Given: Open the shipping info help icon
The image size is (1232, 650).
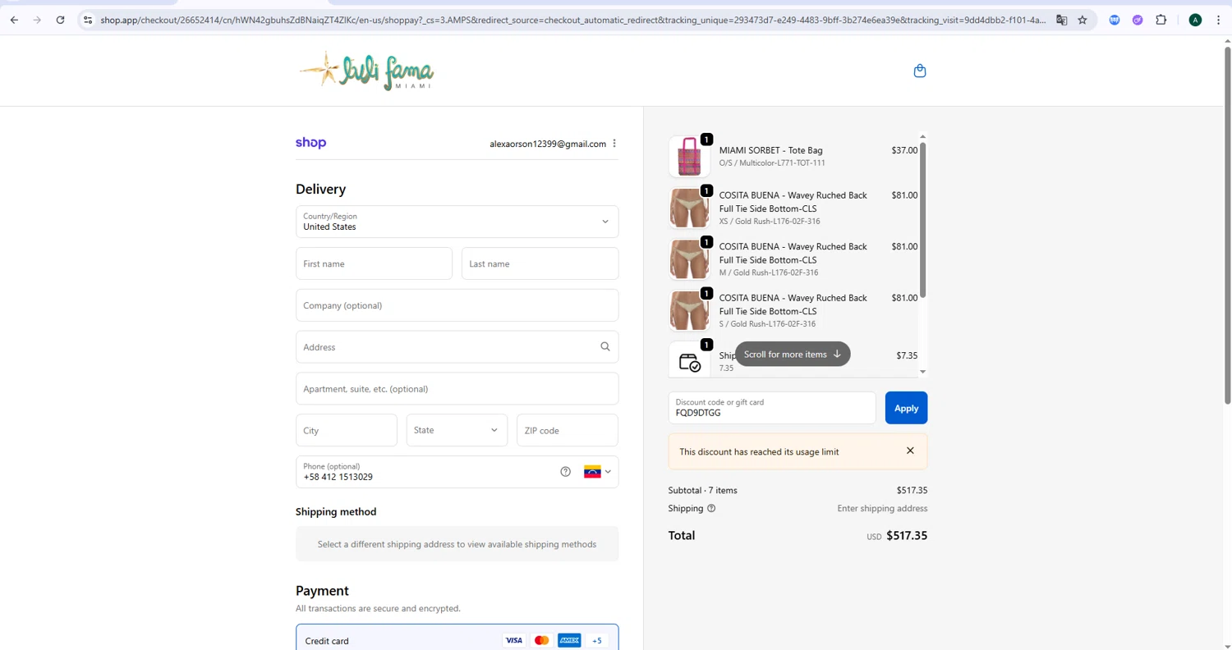Looking at the screenshot, I should click(x=711, y=508).
